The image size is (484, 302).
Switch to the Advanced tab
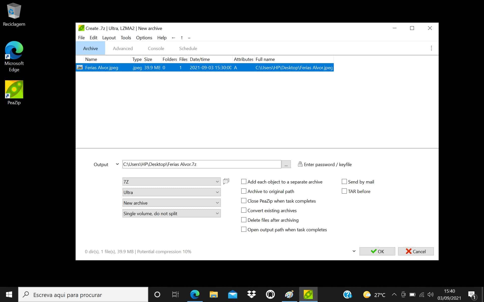pyautogui.click(x=123, y=48)
